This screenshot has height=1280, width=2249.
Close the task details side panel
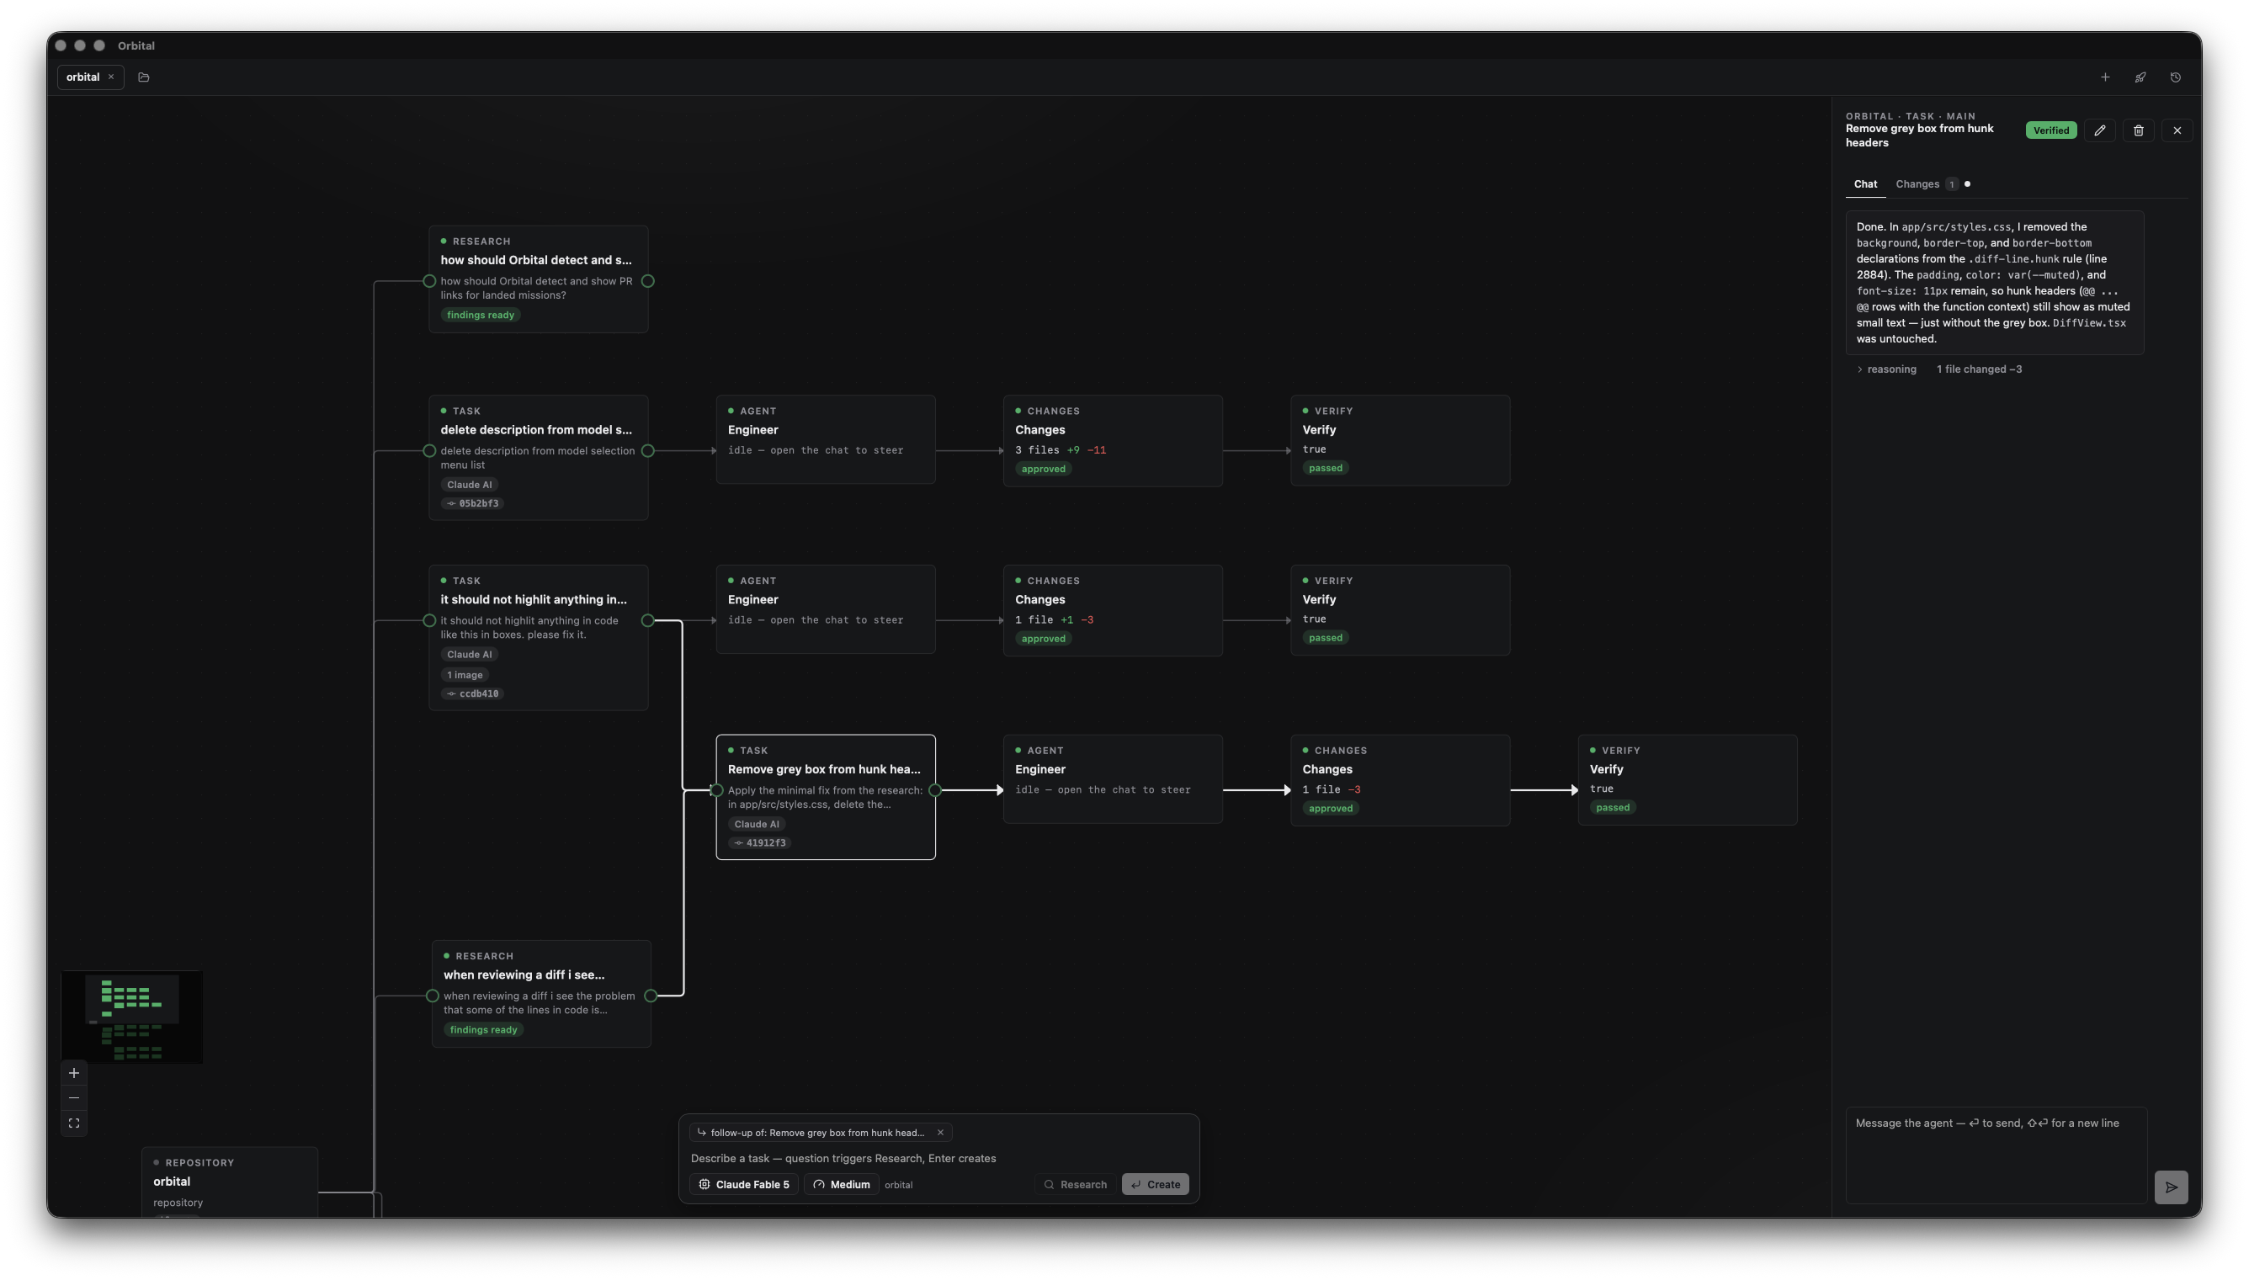[x=2177, y=130]
